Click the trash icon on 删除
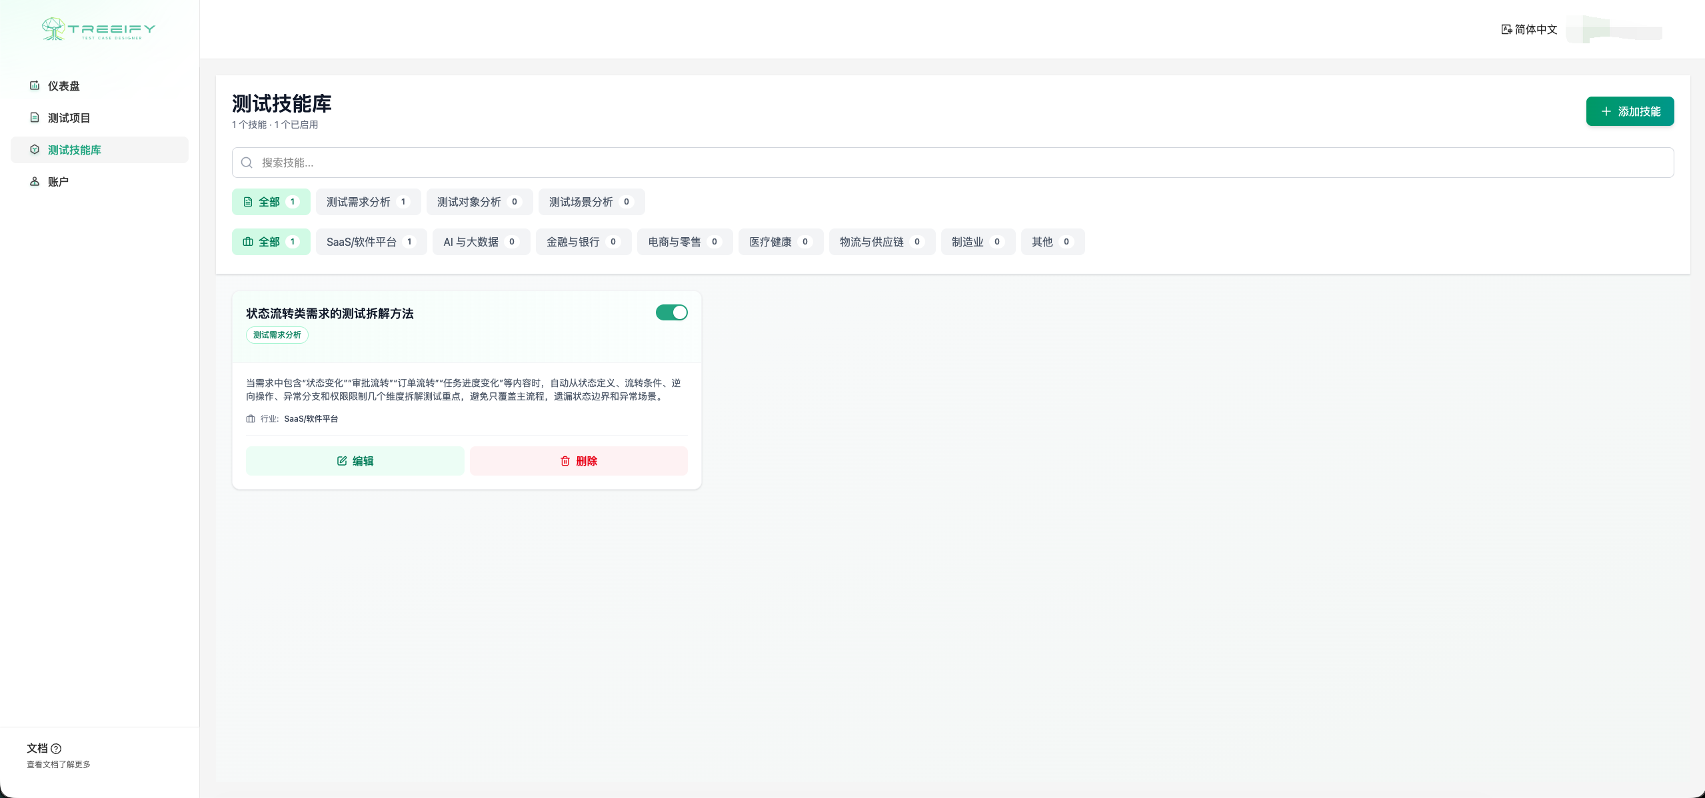 (565, 461)
